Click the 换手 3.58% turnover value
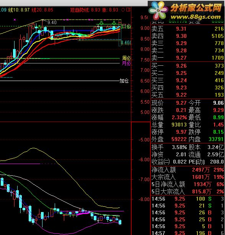Image resolution: width=225 pixels, height=235 pixels. (179, 147)
